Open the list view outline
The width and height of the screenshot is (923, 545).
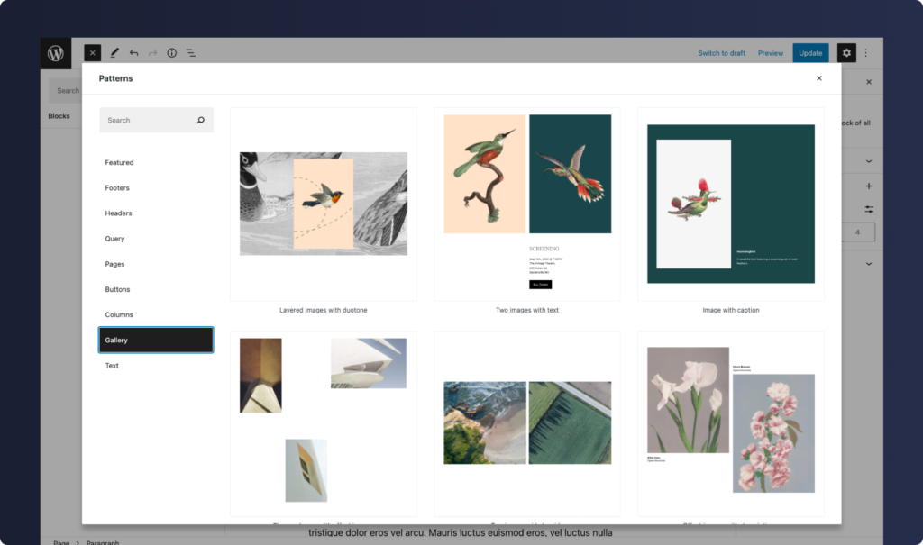(191, 53)
